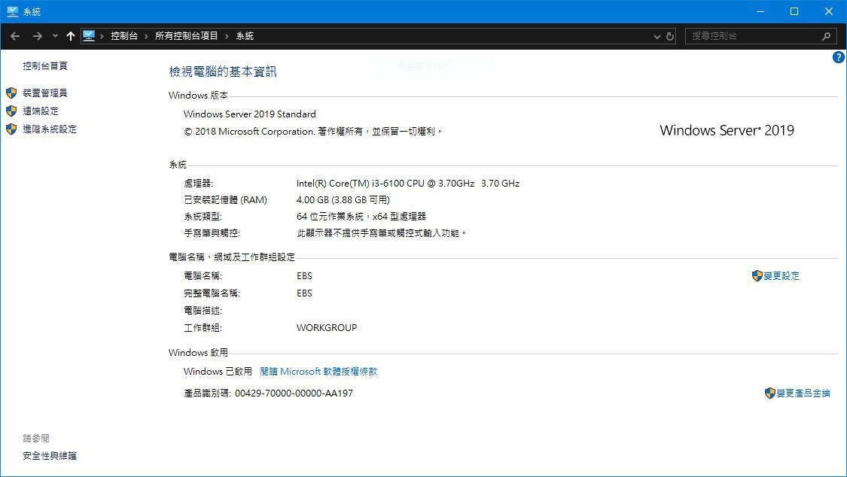Open 控制台首頁 link
Screen dimensions: 847x477
coord(45,65)
